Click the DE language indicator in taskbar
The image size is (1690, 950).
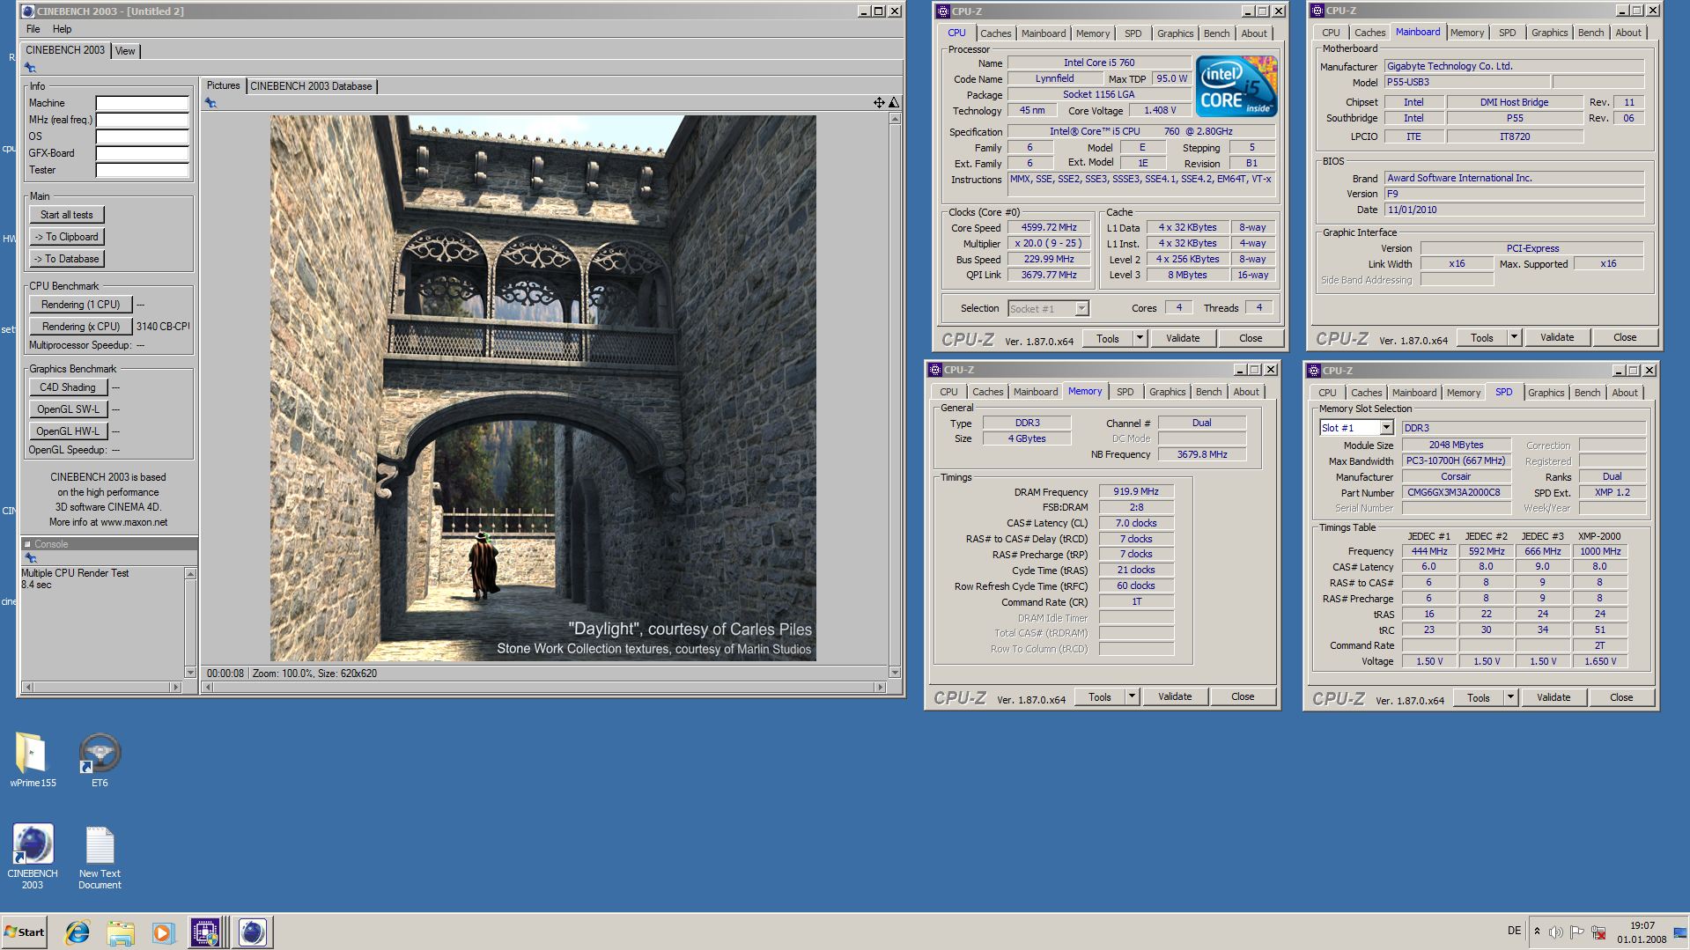[1514, 931]
